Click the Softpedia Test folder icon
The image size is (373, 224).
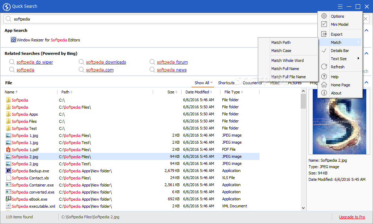8,128
